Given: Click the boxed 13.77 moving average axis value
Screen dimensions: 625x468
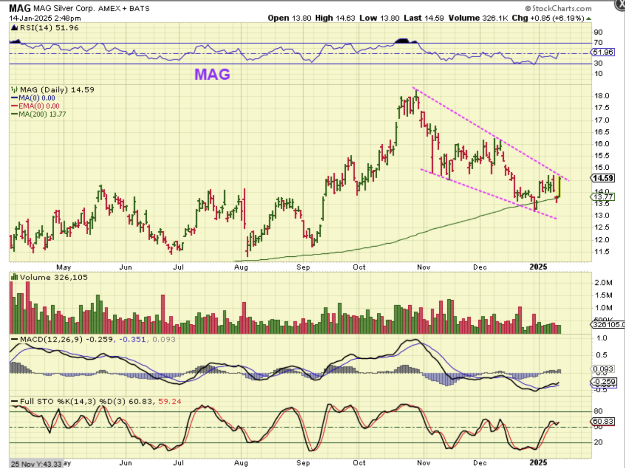Looking at the screenshot, I should (x=603, y=196).
